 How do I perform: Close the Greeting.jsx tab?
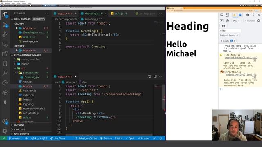106,13
